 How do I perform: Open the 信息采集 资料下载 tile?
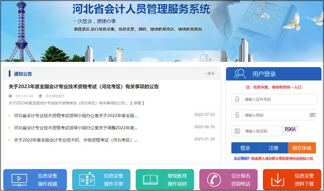pos(292,179)
